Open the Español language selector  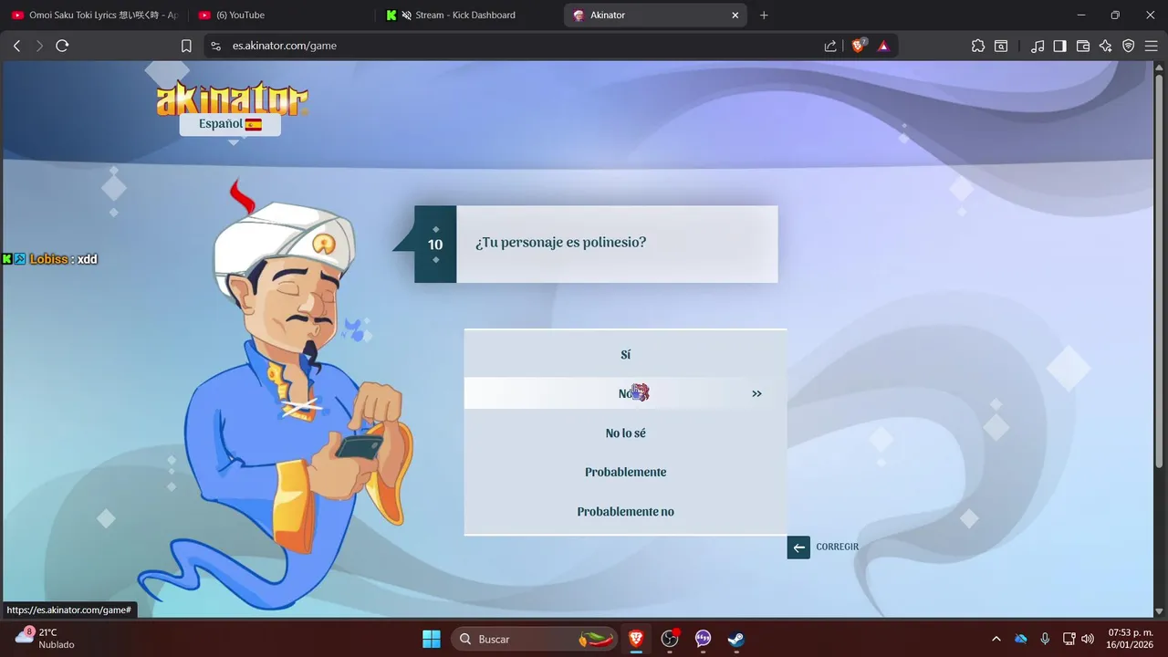click(230, 124)
